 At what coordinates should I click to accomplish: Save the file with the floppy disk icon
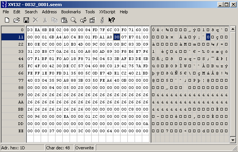click(x=26, y=20)
